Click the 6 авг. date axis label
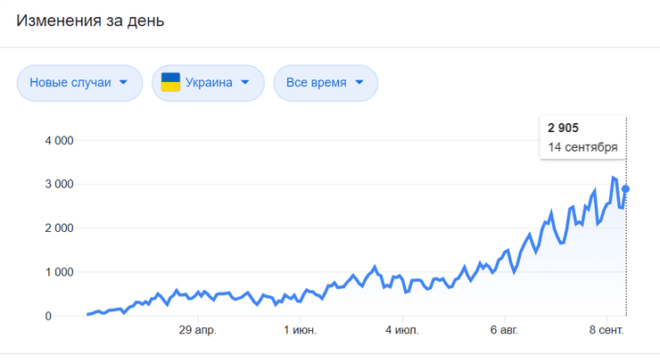This screenshot has height=364, width=660. [x=504, y=331]
